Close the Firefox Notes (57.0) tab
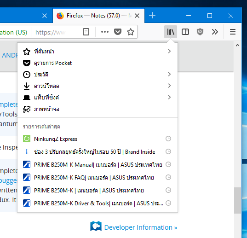Viewport: 247px width, 238px height. click(137, 16)
